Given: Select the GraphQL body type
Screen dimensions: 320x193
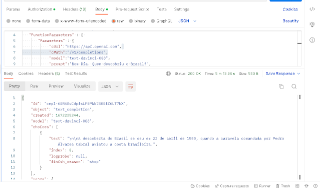Looking at the screenshot, I should pyautogui.click(x=162, y=21).
